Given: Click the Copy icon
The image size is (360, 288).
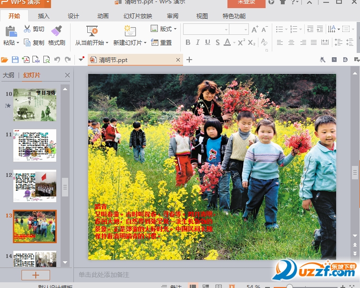Looking at the screenshot, I should tap(27, 43).
